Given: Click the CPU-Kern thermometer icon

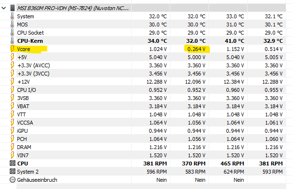Looking at the screenshot, I should point(12,40).
